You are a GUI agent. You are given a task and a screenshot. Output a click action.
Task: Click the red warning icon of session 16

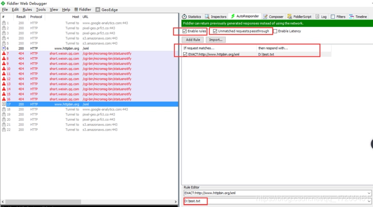click(x=4, y=99)
